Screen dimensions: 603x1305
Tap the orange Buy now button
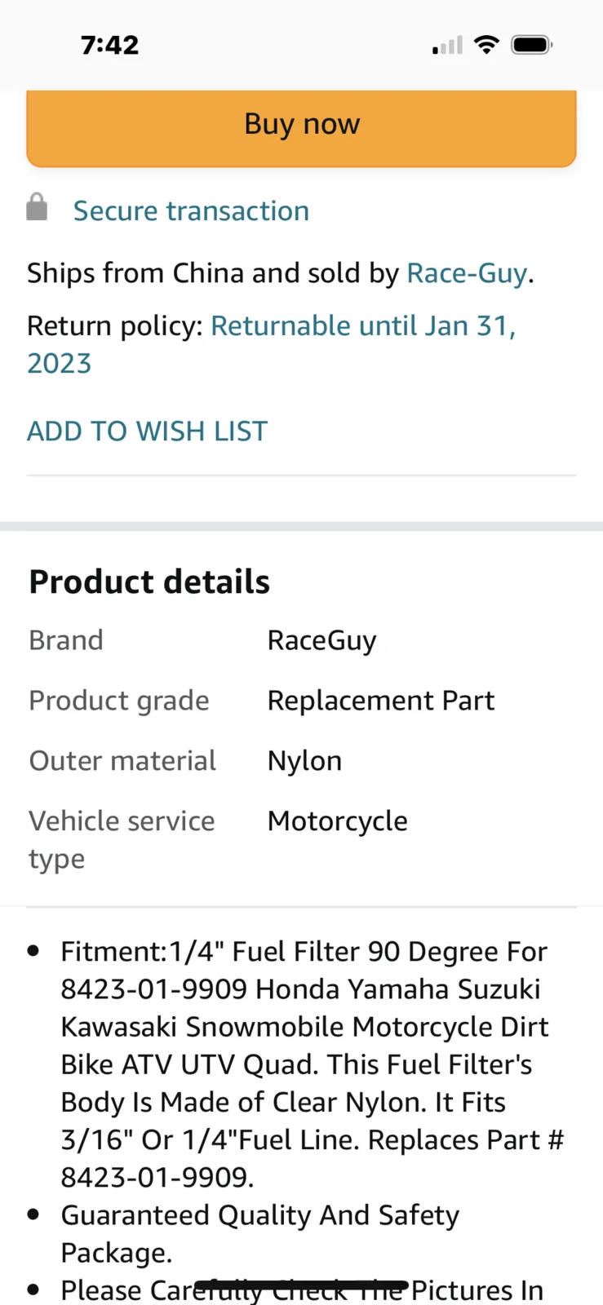click(301, 126)
